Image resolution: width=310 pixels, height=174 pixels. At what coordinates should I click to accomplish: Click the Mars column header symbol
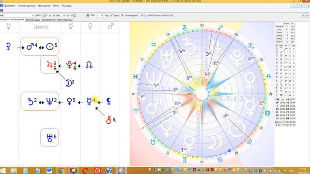pyautogui.click(x=111, y=26)
